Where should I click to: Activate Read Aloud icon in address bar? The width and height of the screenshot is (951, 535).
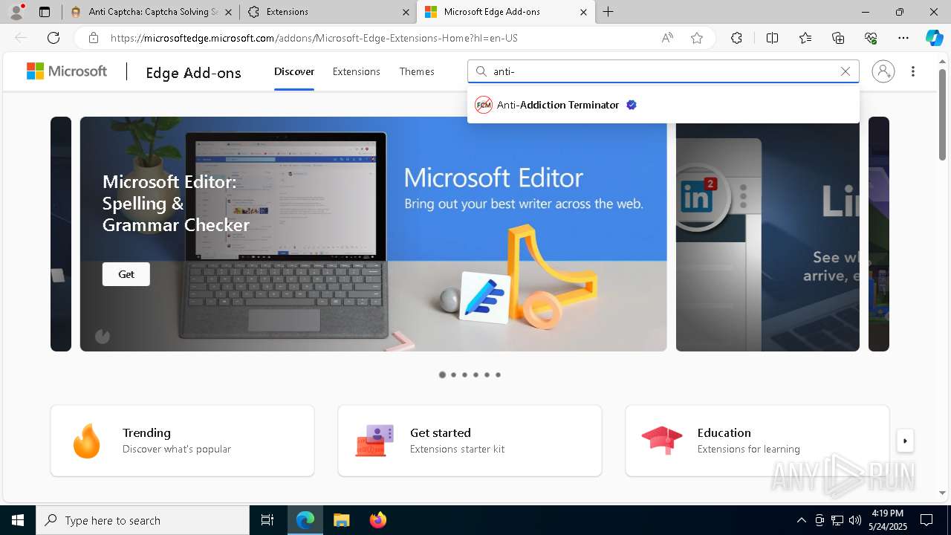click(667, 38)
